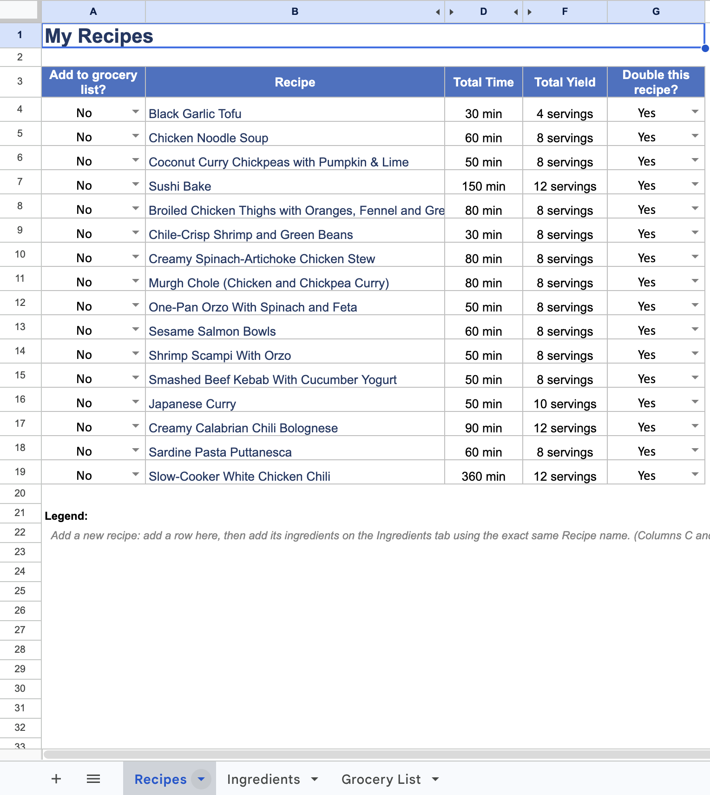Screen dimensions: 710x795
Task: Expand Double this recipe dropdown for Sardine Pasta Puttanesca
Action: [x=695, y=450]
